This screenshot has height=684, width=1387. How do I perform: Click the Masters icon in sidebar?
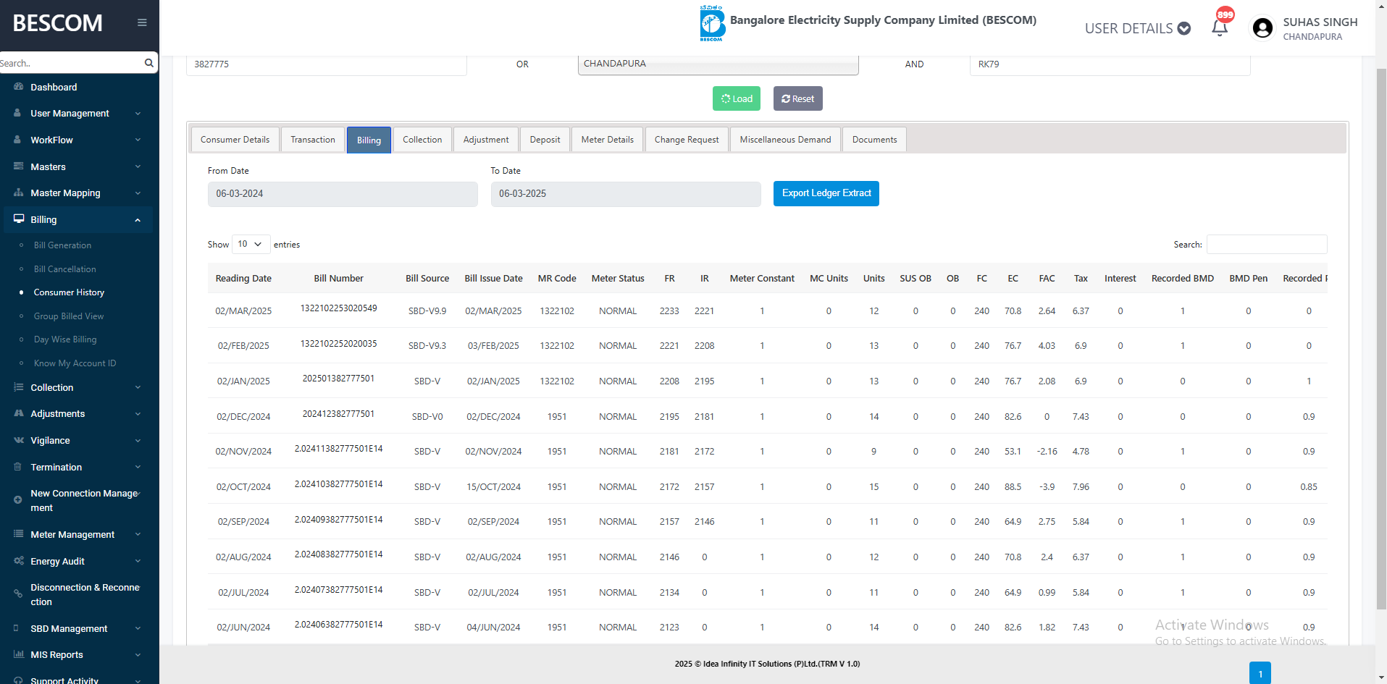(18, 166)
